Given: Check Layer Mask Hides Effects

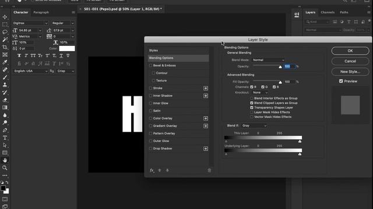Looking at the screenshot, I should point(252,112).
